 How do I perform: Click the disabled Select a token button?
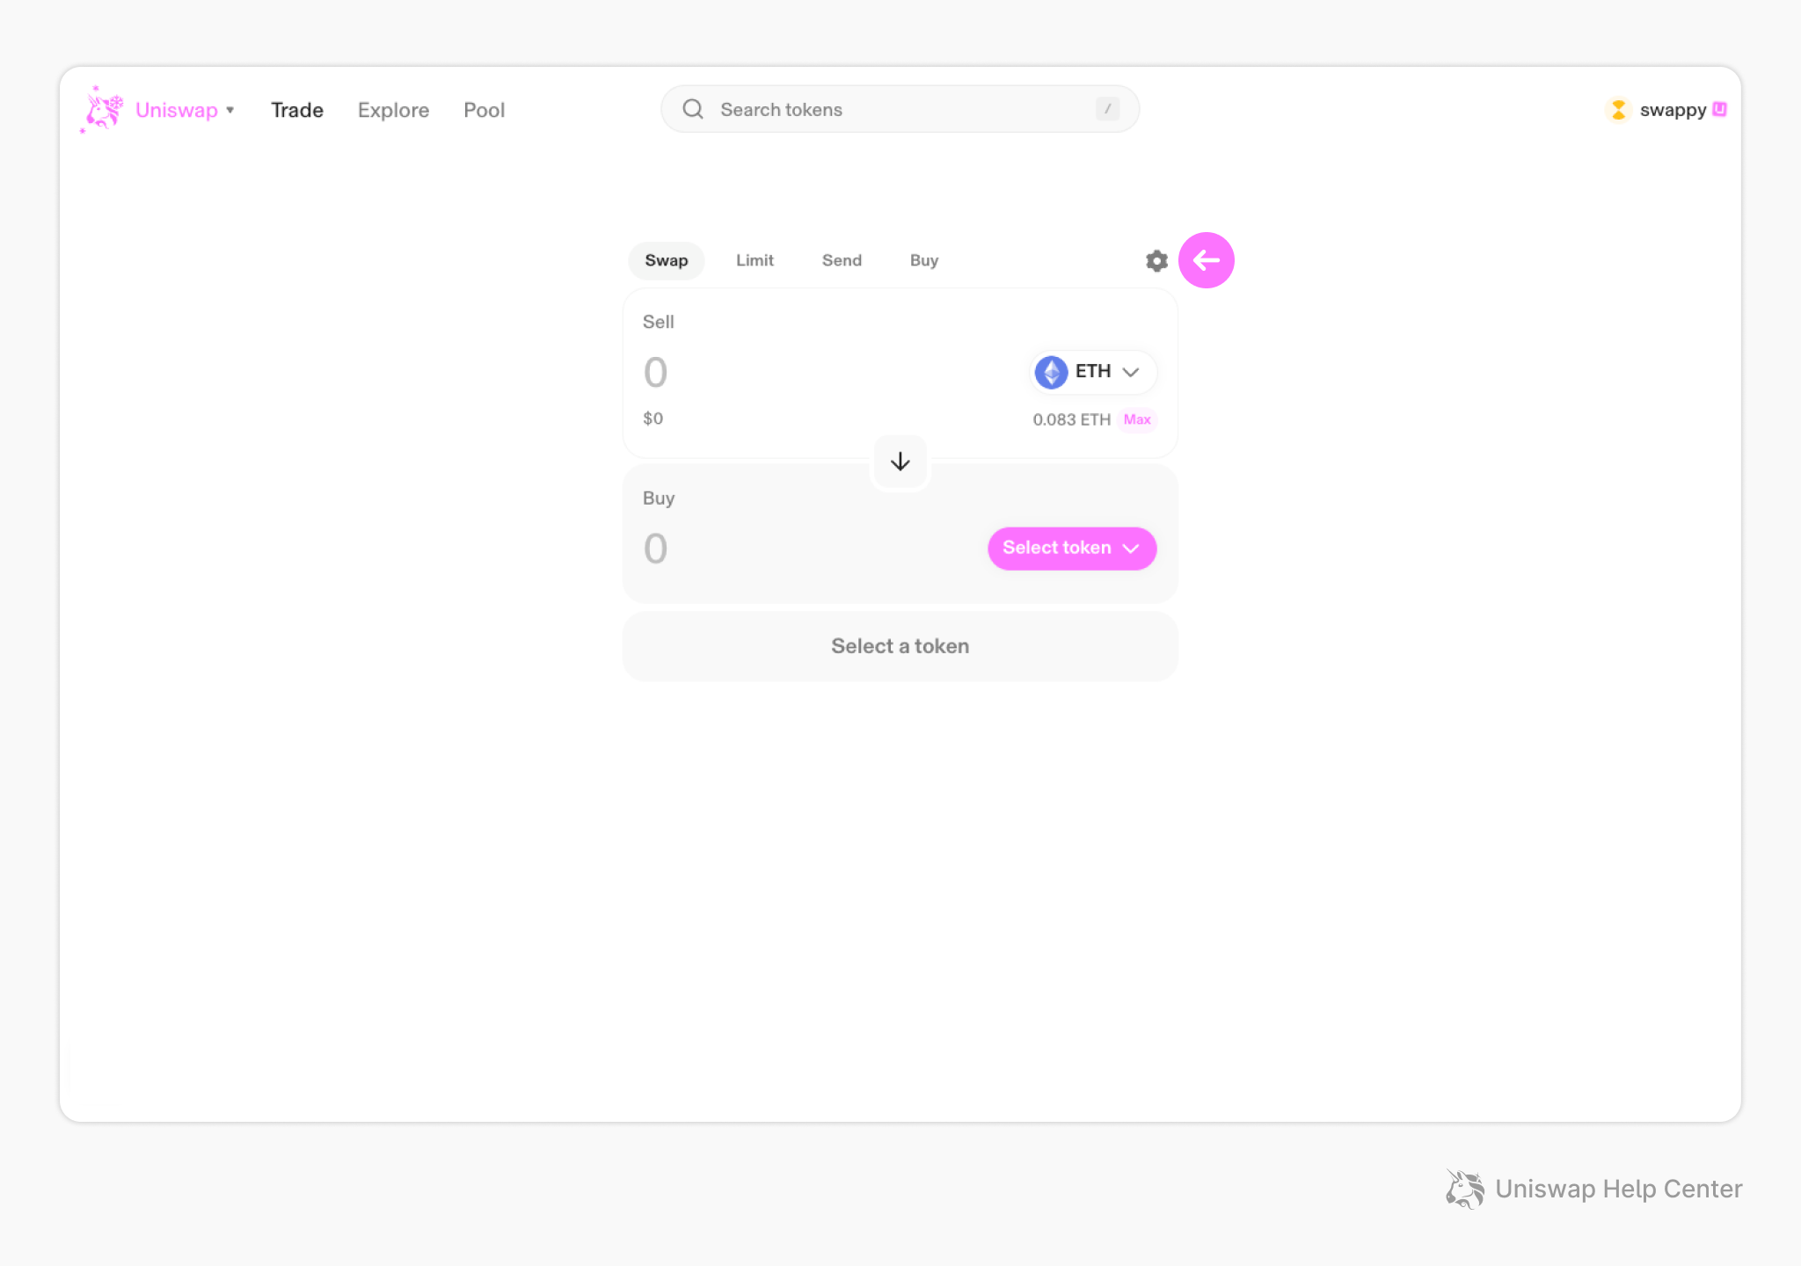point(900,646)
